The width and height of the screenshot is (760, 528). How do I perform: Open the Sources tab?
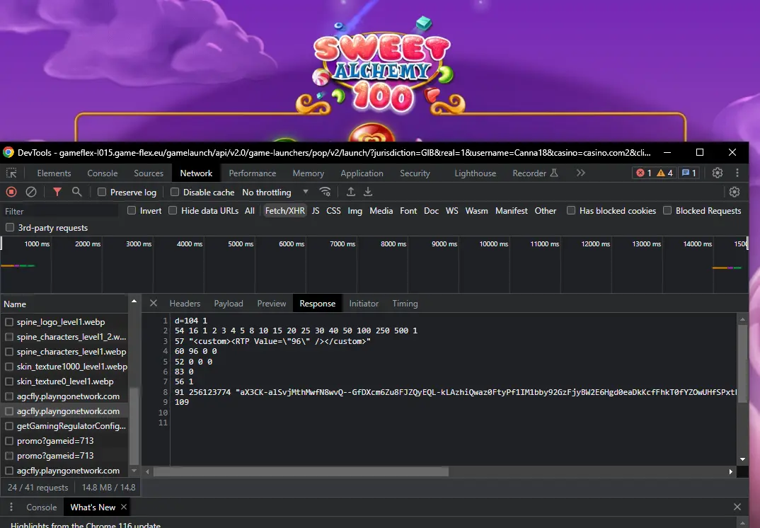coord(149,173)
